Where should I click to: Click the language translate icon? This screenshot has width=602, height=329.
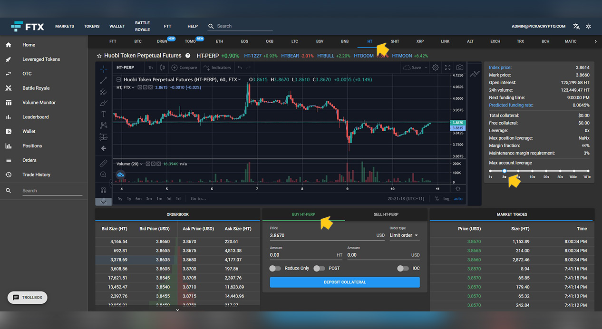(x=576, y=26)
